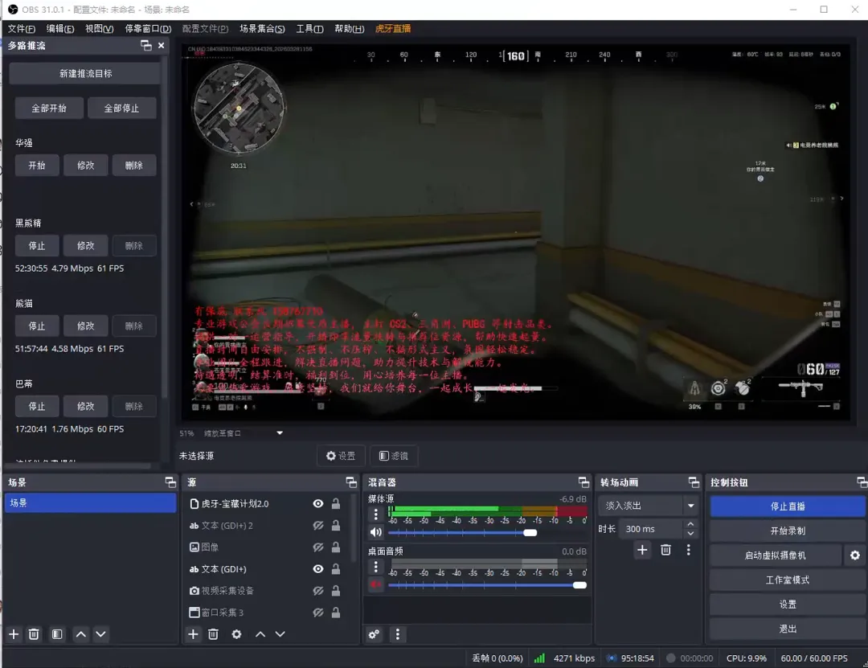Click the 时长 300 ms input field

652,529
